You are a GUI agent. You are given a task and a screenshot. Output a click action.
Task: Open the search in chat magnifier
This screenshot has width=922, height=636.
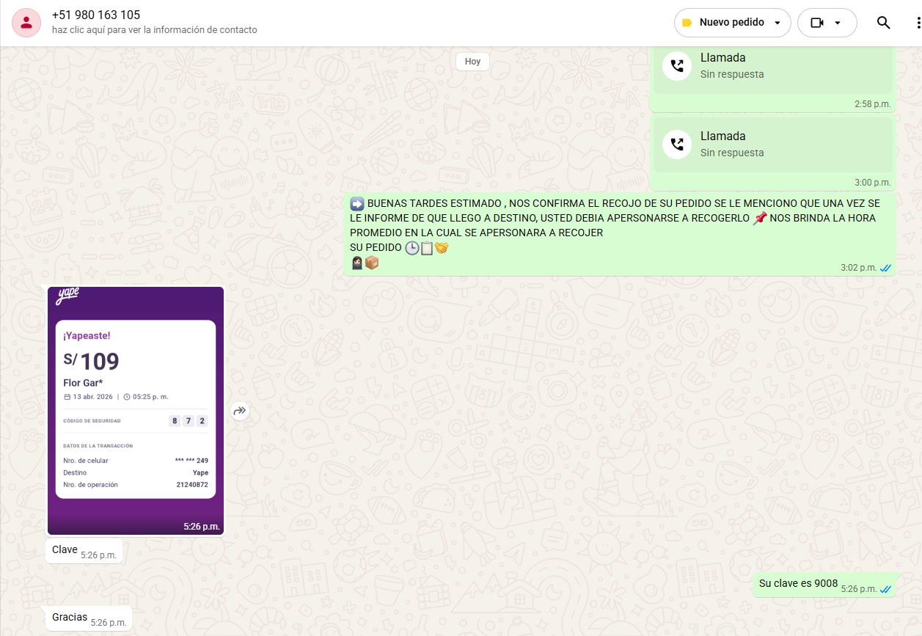[x=883, y=23]
